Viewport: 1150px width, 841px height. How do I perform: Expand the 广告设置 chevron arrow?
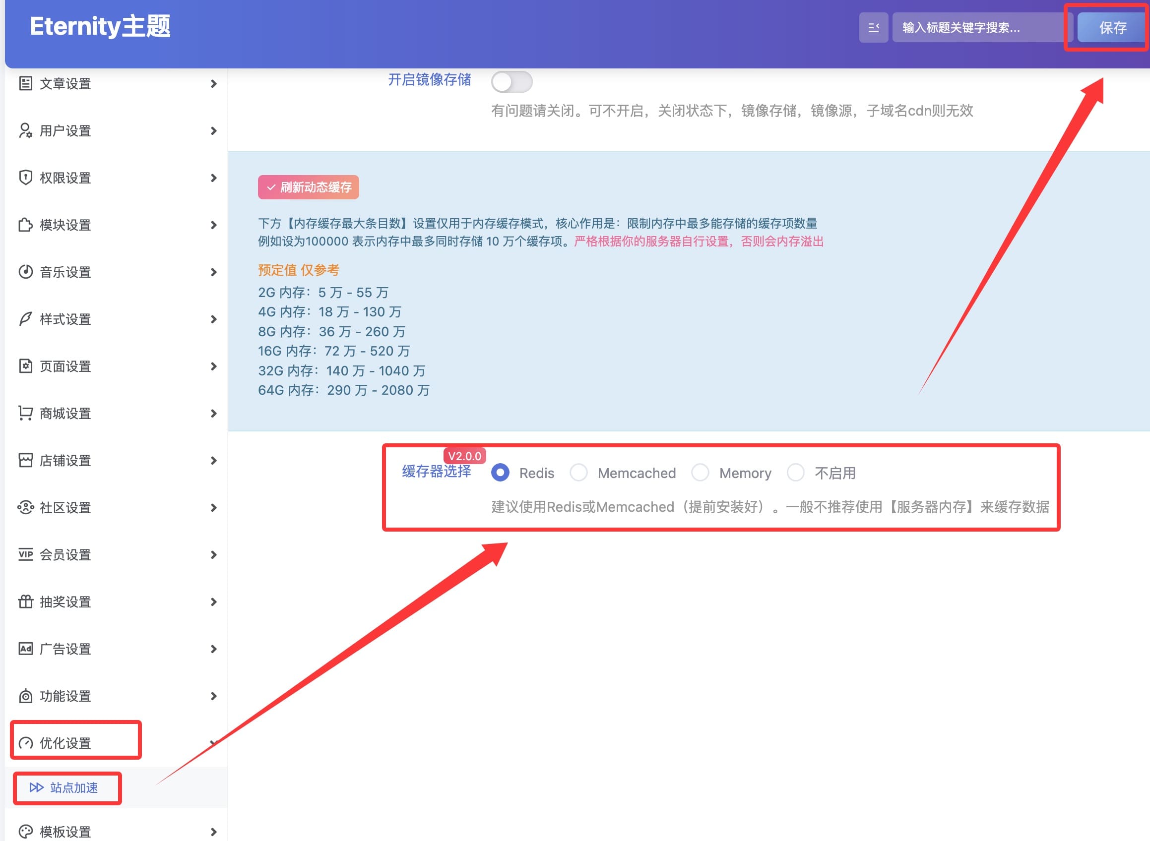point(214,649)
